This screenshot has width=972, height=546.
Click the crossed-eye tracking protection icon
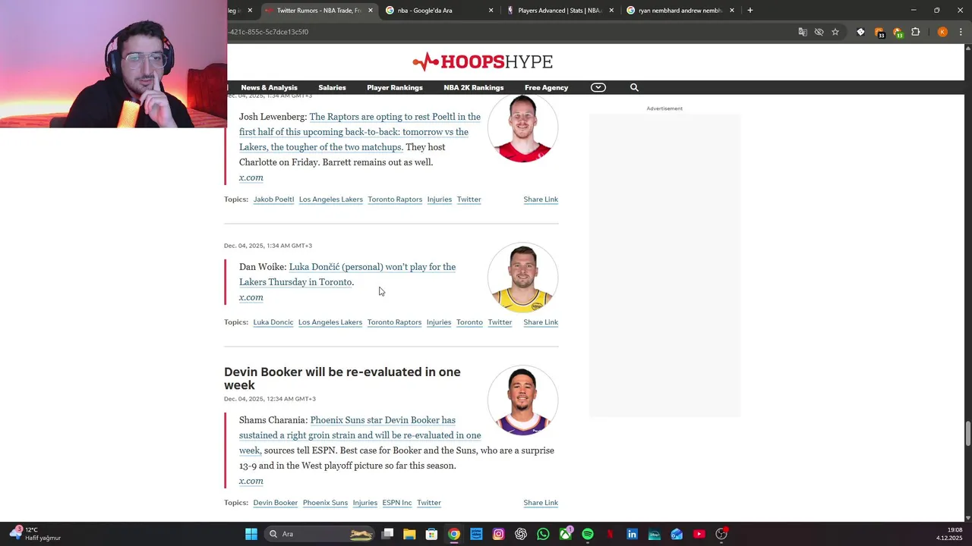(819, 32)
